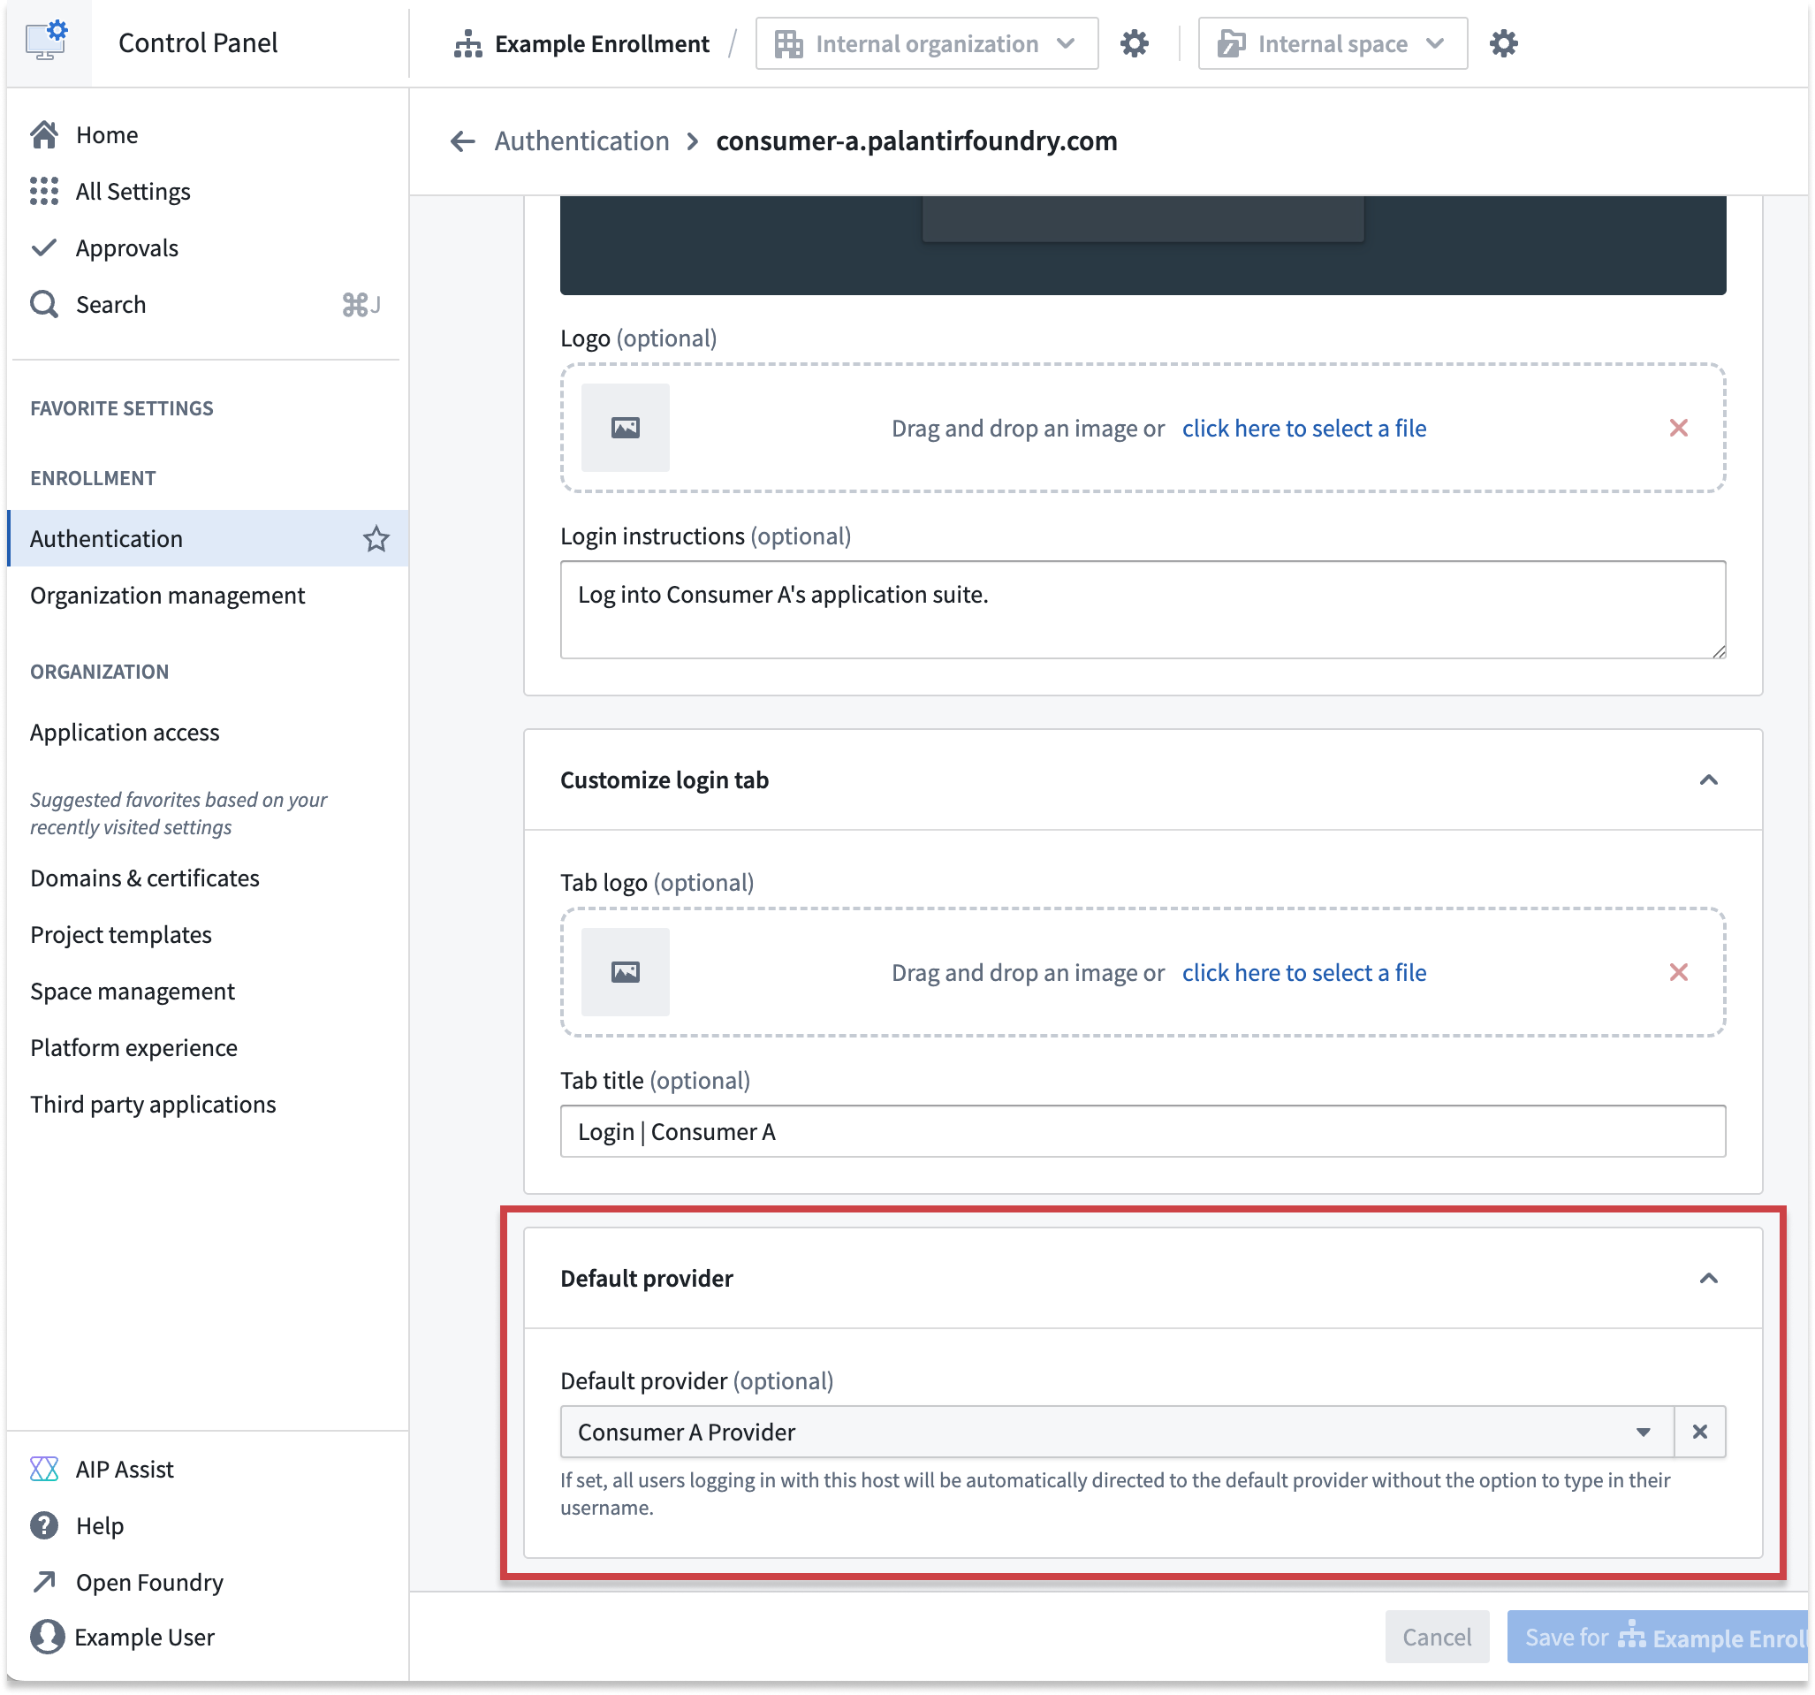Image resolution: width=1815 pixels, height=1695 pixels.
Task: Click the Example Enrollment hierarchy icon
Action: click(468, 44)
